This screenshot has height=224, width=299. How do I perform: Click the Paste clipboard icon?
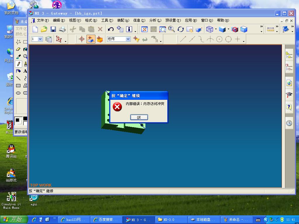(x=91, y=29)
